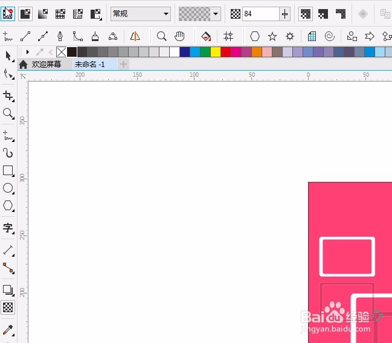Add a new document with the plus tab

(123, 65)
